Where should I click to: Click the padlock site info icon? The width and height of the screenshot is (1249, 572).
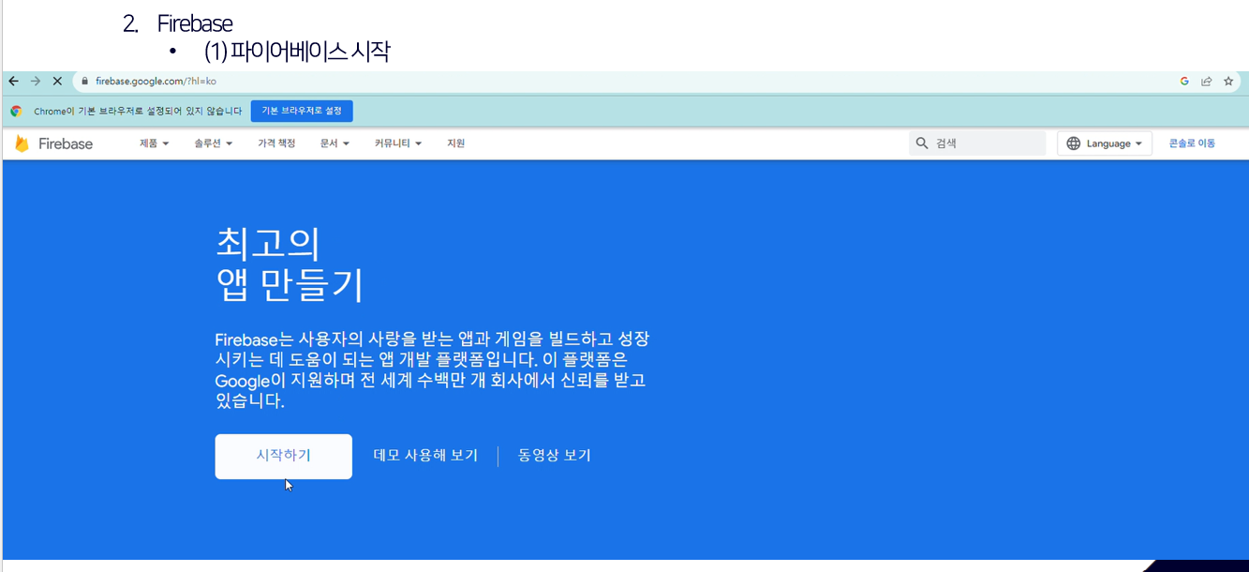[85, 82]
